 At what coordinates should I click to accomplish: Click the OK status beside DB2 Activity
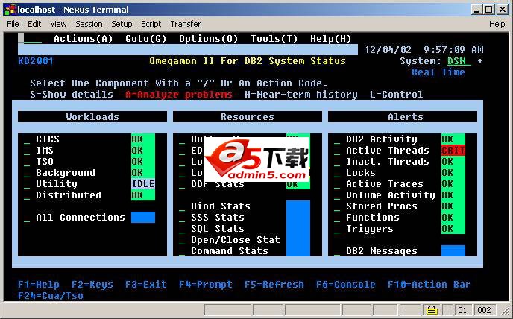click(x=453, y=139)
